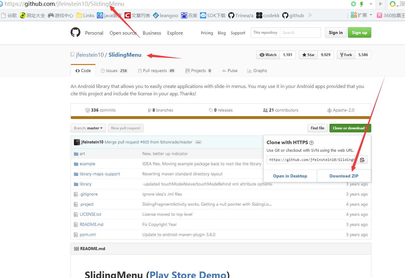
Task: Open the leangoo bookmark
Action: 165,15
